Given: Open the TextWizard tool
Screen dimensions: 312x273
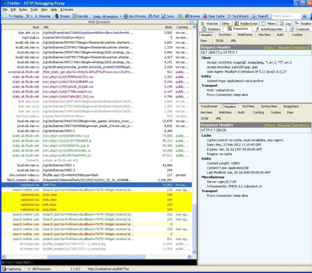Looking at the screenshot, I should tap(238, 16).
